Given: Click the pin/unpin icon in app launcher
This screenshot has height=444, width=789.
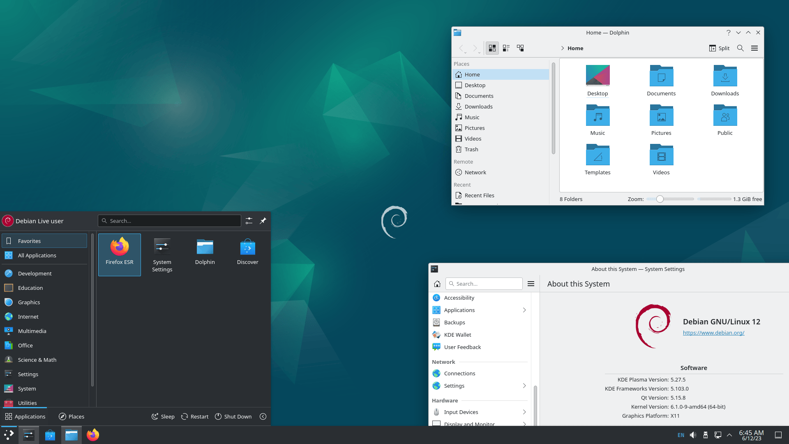Looking at the screenshot, I should click(x=263, y=221).
